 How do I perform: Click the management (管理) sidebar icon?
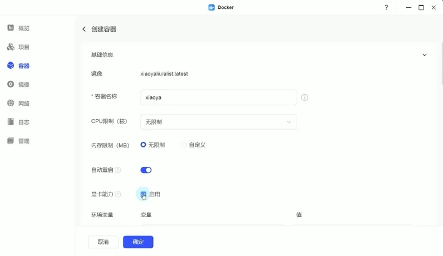coord(11,141)
